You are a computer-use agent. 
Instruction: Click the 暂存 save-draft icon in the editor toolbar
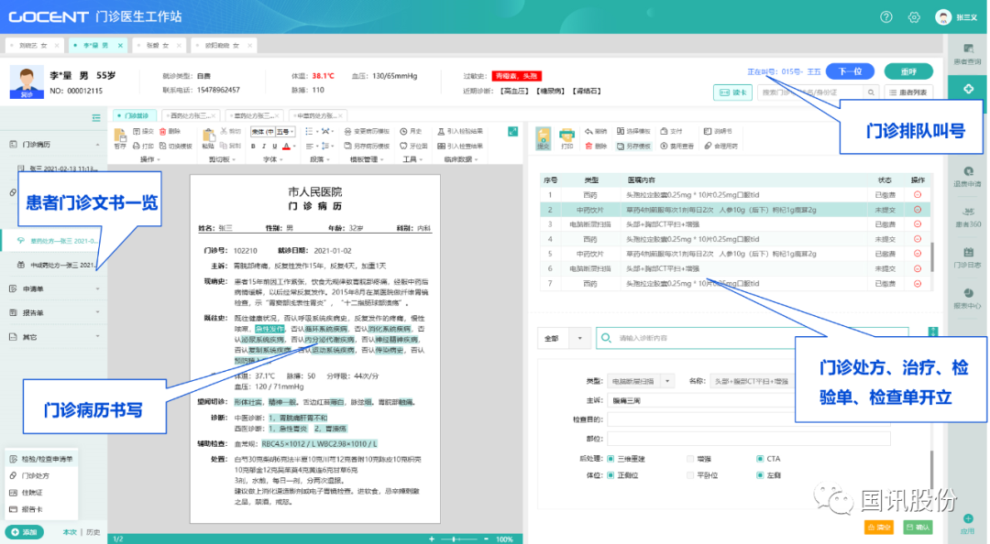coord(120,135)
